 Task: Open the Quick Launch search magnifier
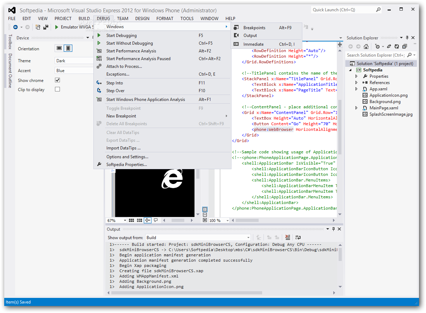[x=378, y=10]
